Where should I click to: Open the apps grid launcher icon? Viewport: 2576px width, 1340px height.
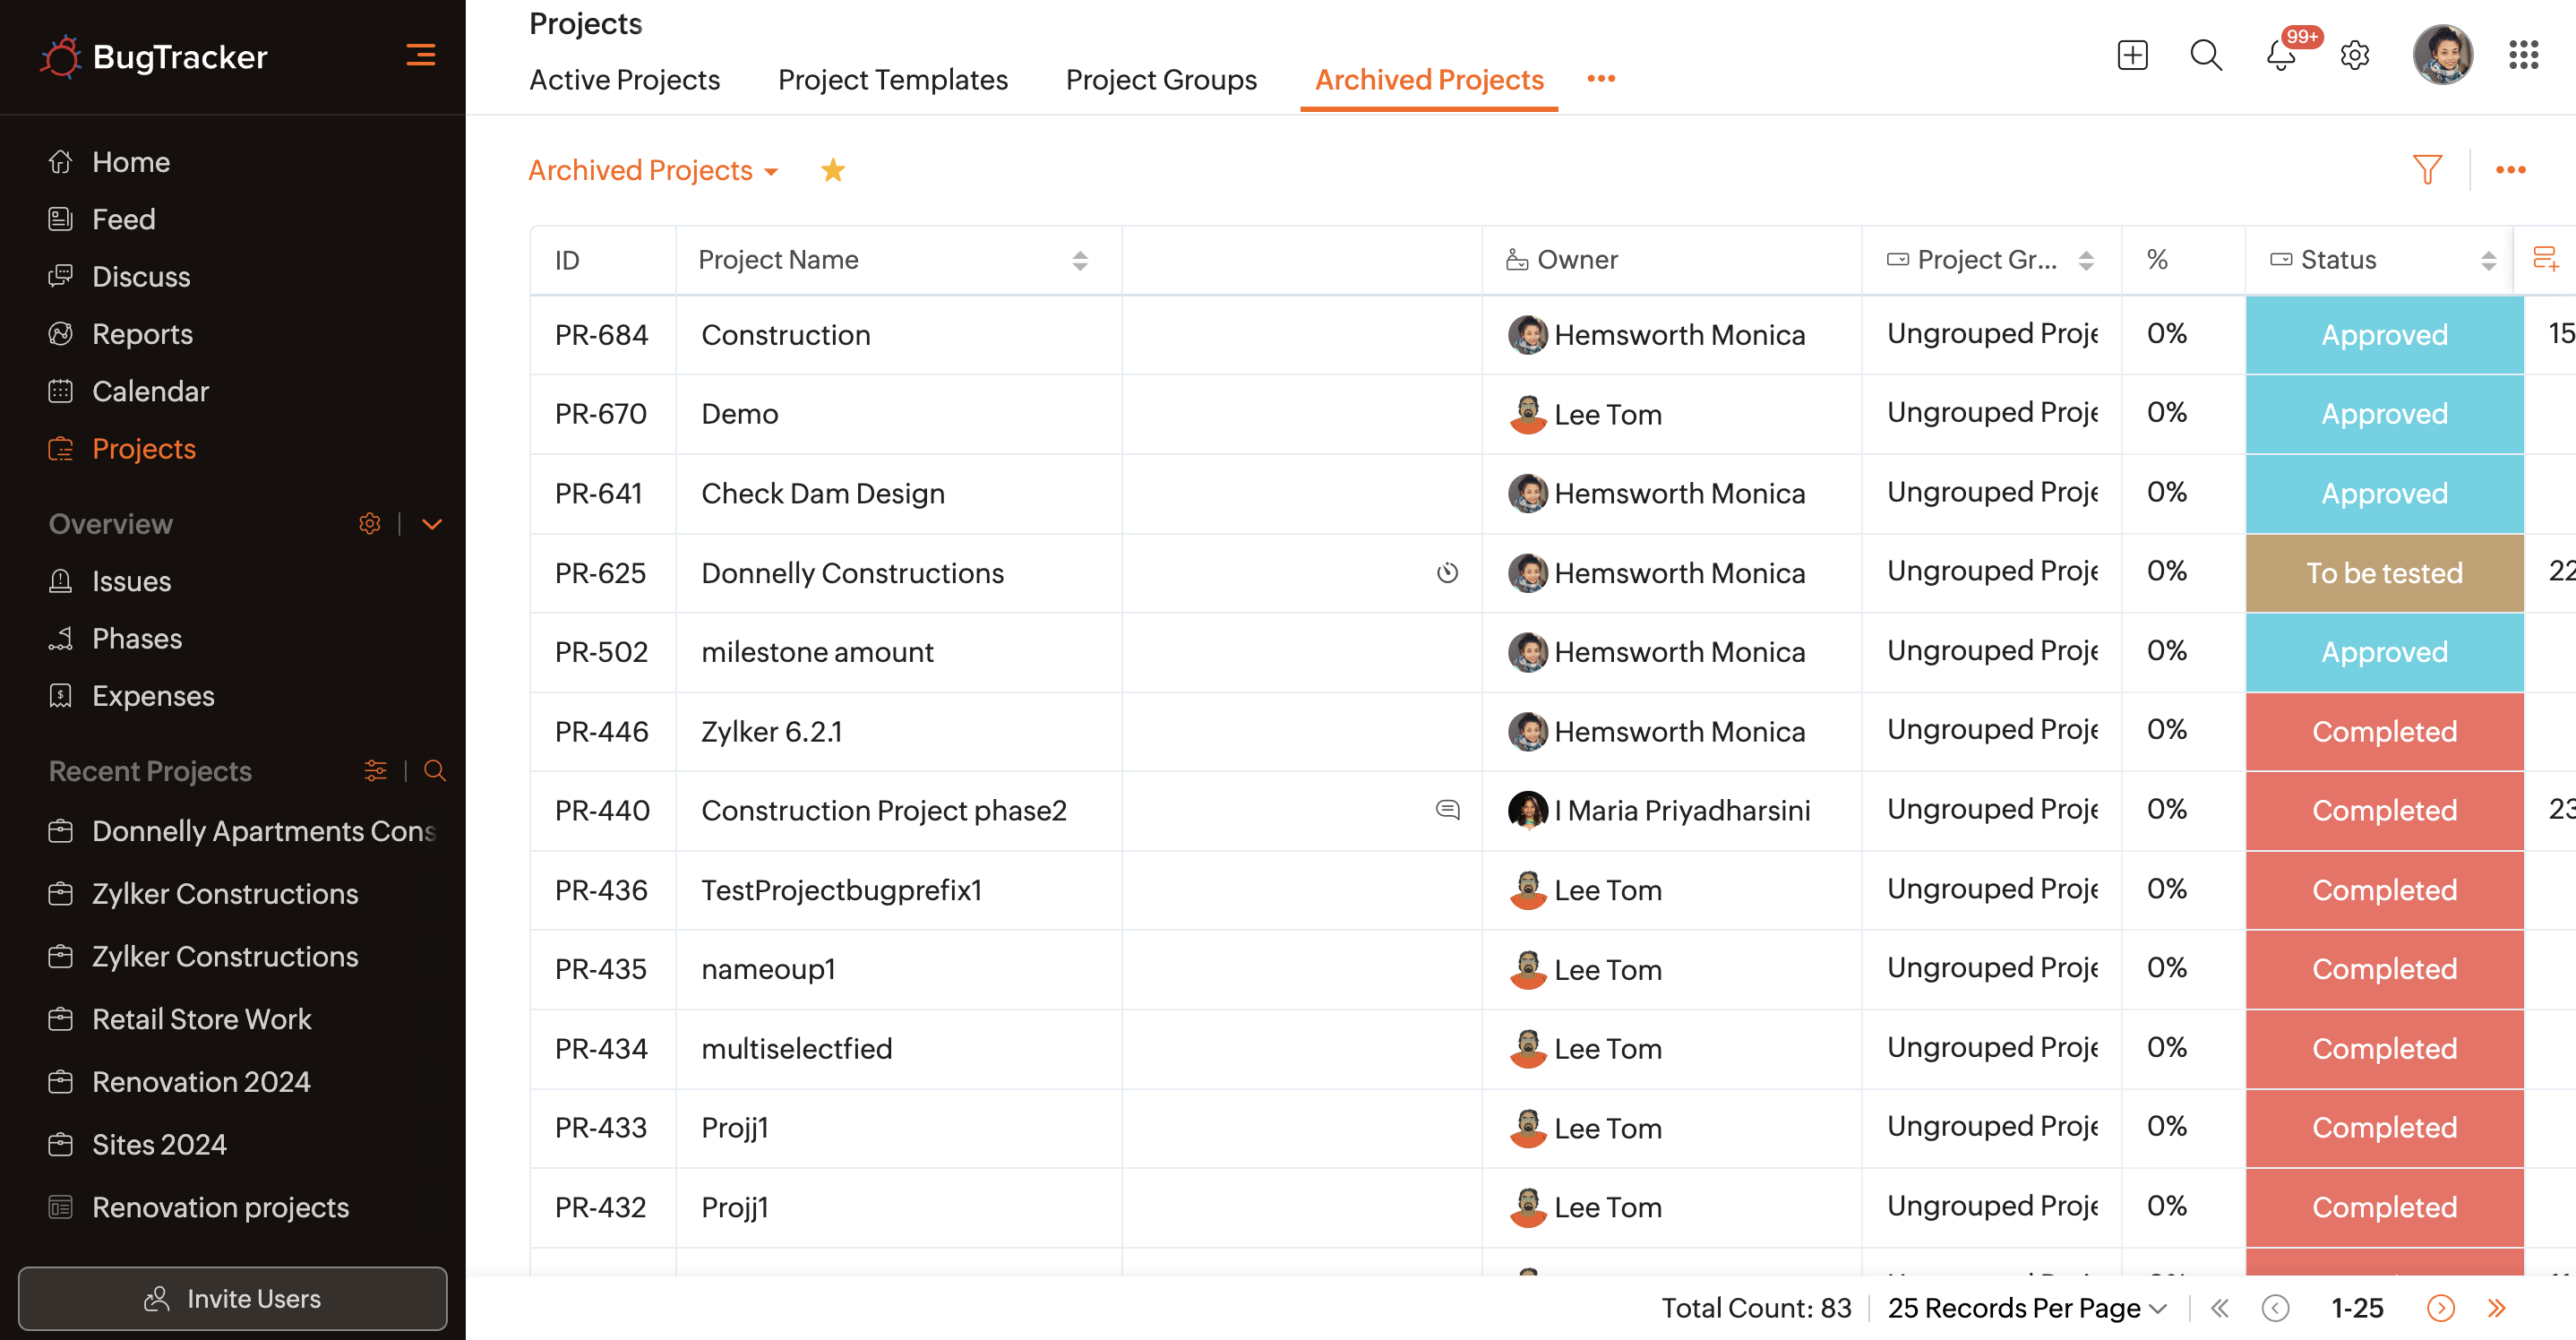tap(2523, 55)
